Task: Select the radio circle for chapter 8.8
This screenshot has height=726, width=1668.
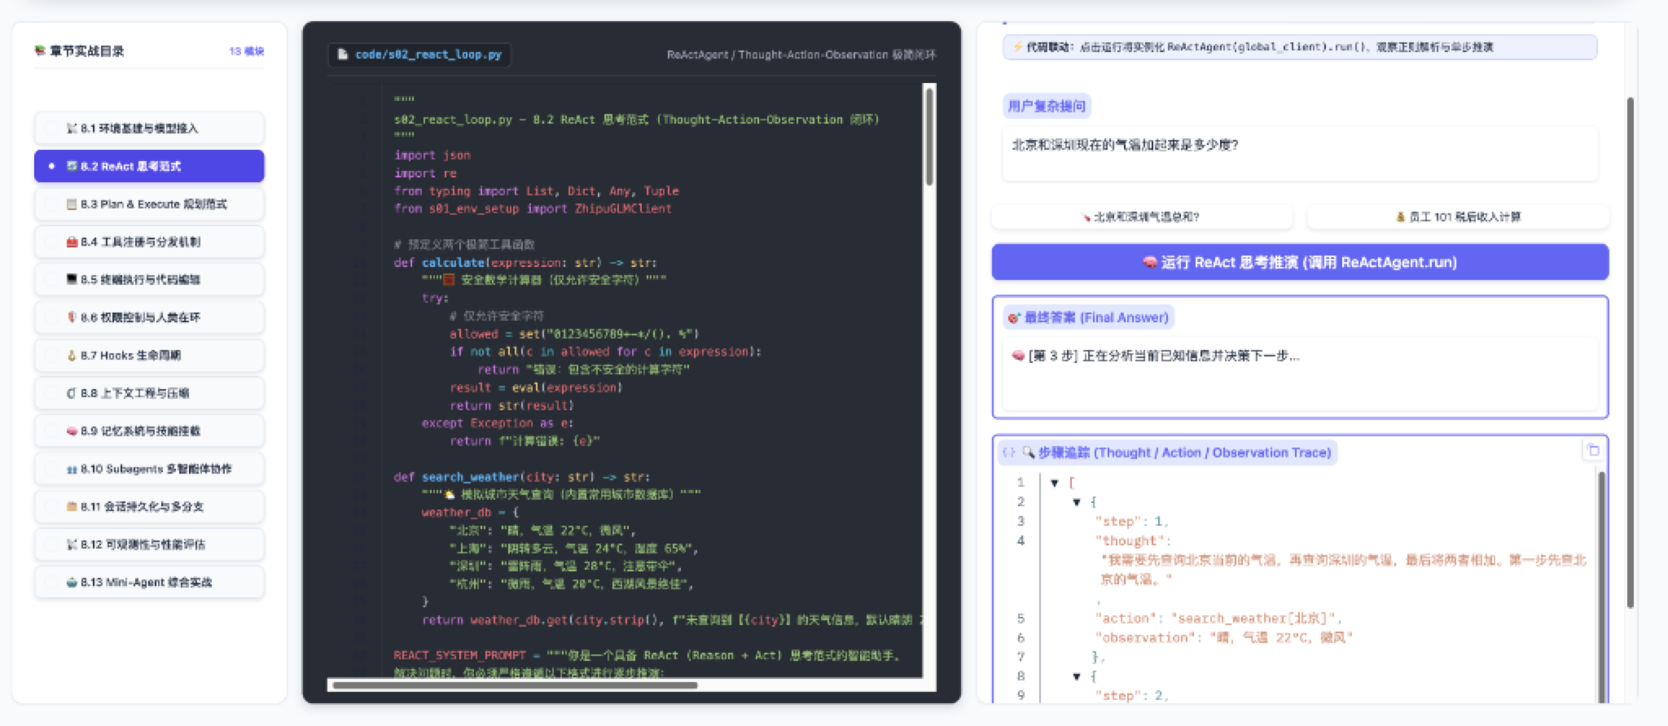Action: [x=52, y=393]
